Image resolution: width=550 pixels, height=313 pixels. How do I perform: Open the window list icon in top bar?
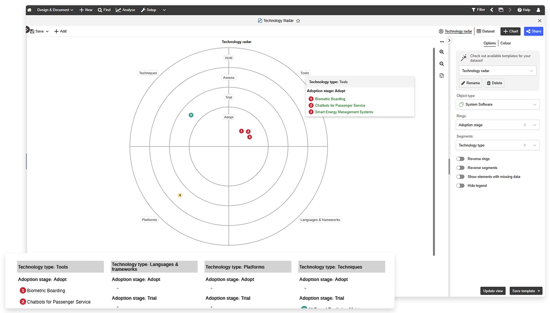[x=501, y=10]
